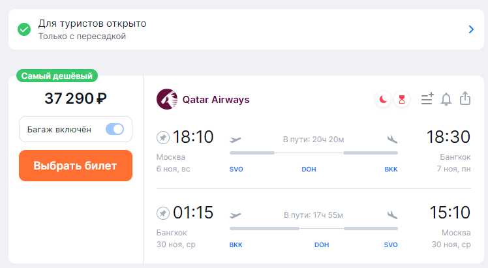488x268 pixels.
Task: Click the night transfer moon icon
Action: (x=383, y=100)
